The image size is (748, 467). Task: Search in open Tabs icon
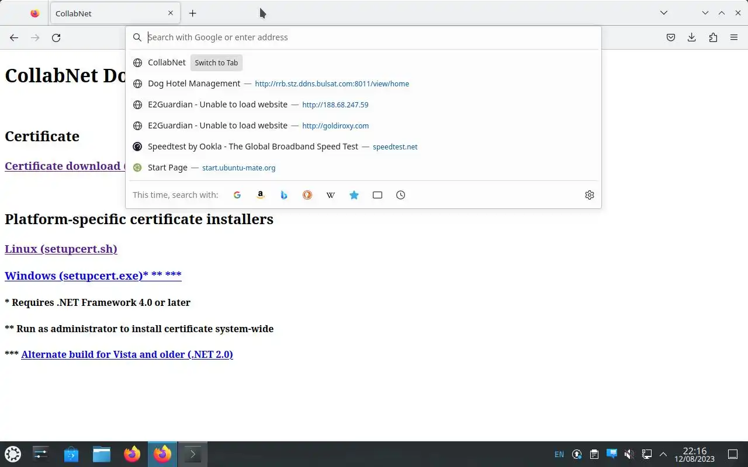pyautogui.click(x=378, y=195)
